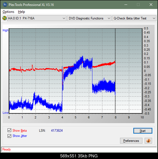Screen dimensions: 158x159
Task: Start the Beta/Jitter test
Action: point(143,131)
